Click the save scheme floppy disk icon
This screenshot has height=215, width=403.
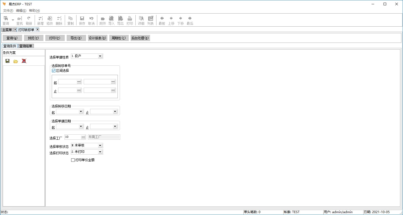(7, 61)
